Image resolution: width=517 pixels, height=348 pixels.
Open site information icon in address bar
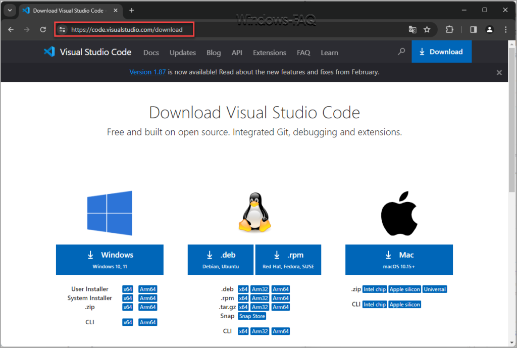pos(62,30)
